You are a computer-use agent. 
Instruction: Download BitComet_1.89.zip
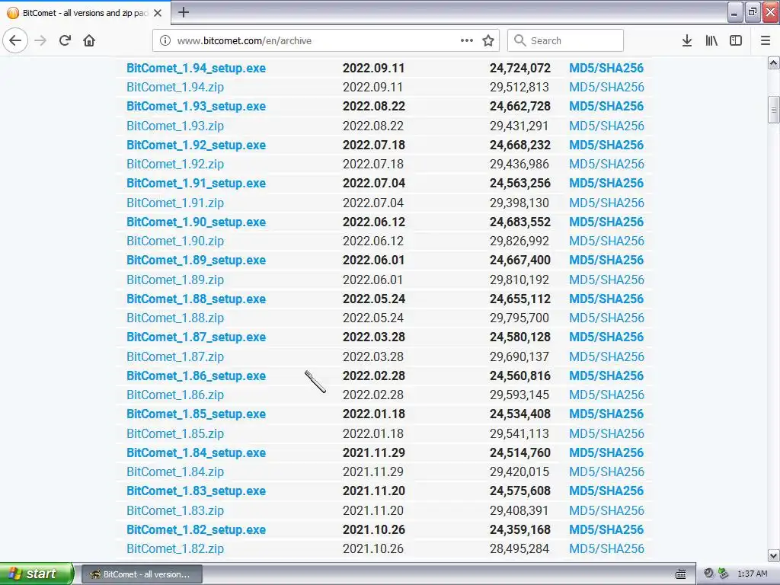click(x=175, y=280)
